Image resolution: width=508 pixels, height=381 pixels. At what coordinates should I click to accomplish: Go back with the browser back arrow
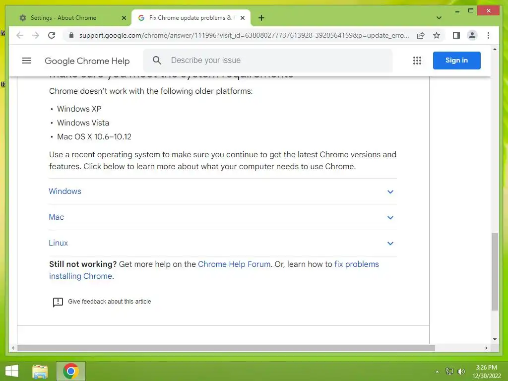pyautogui.click(x=20, y=35)
